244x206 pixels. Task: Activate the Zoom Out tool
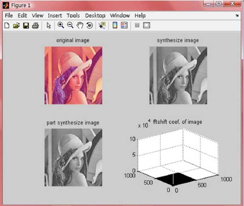[70, 25]
